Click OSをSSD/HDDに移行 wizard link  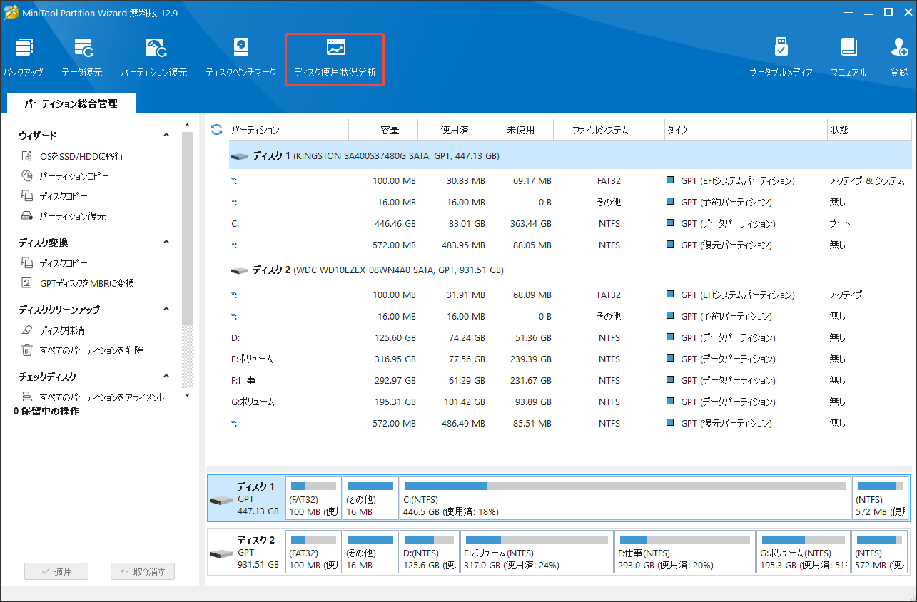pos(81,156)
